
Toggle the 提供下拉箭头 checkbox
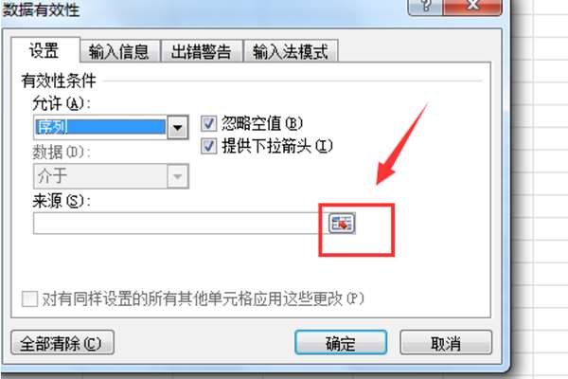tap(208, 146)
